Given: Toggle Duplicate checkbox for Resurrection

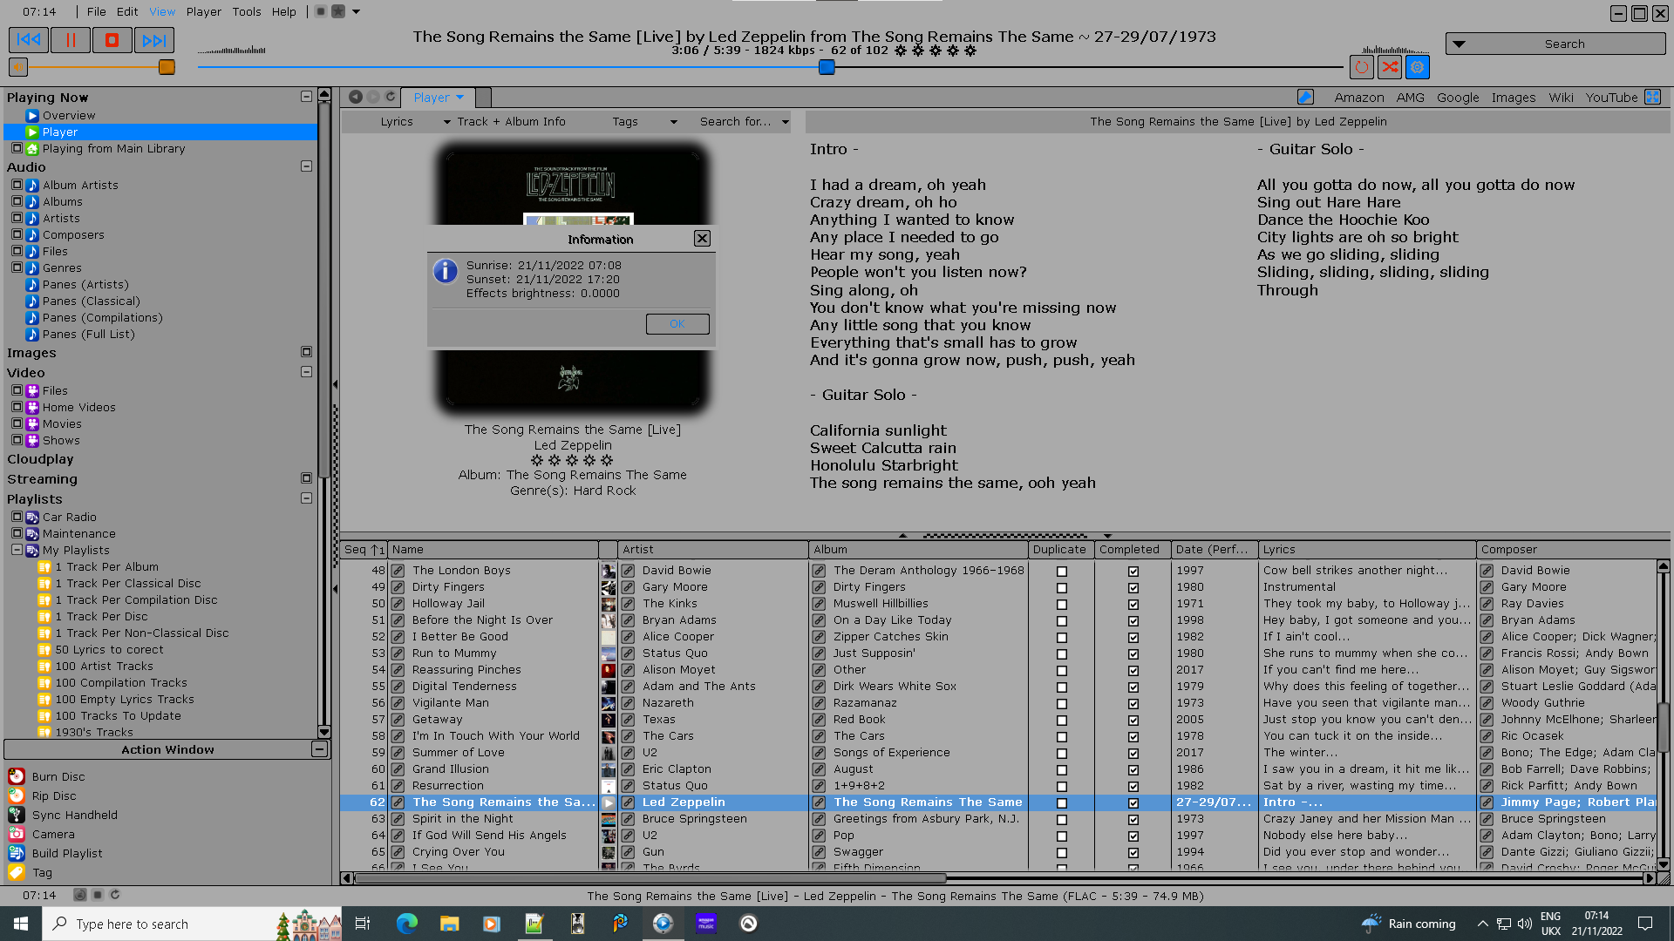Looking at the screenshot, I should tap(1061, 787).
